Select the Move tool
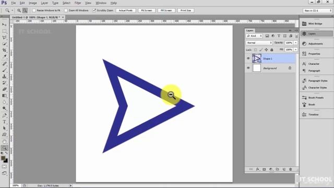This screenshot has width=334, height=188. 4,25
